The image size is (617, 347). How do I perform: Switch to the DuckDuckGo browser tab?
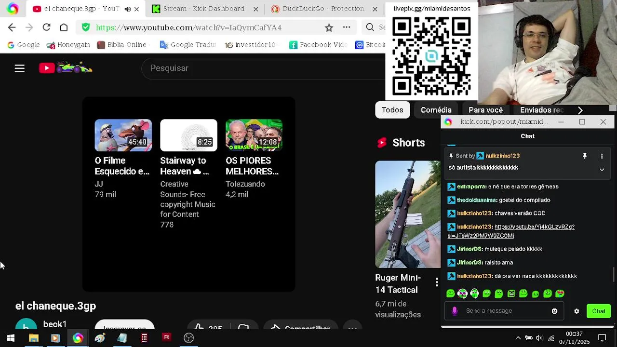322,9
